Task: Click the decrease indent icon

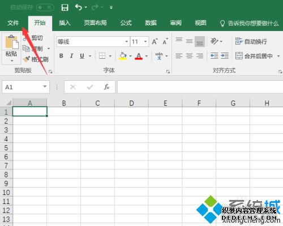Action: pos(214,56)
